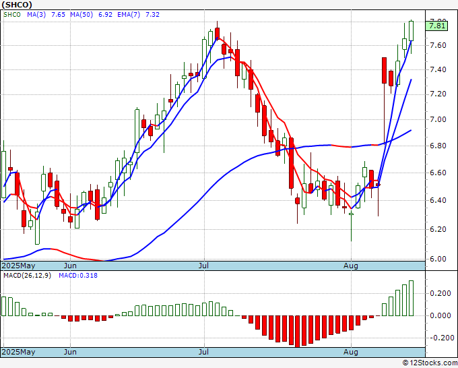Click the EMA(7) value 7.32
The image size is (458, 368).
[152, 15]
